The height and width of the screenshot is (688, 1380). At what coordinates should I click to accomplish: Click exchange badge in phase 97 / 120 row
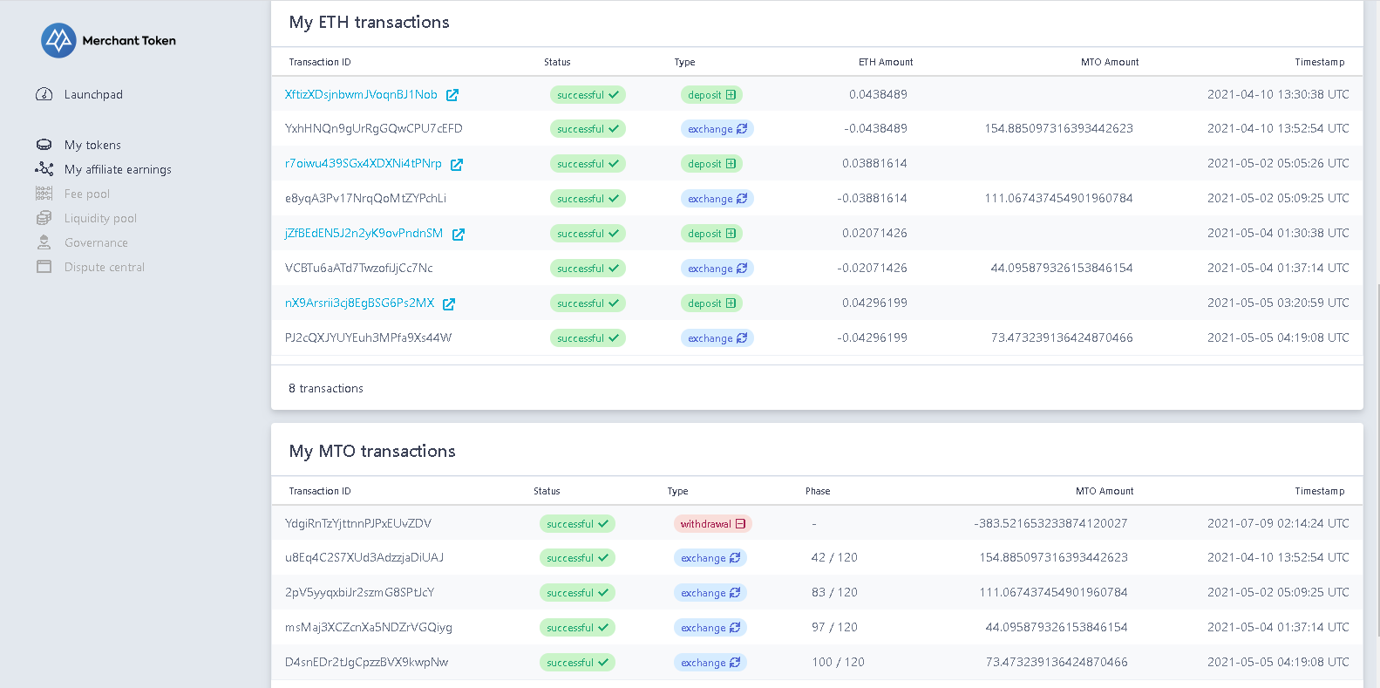click(x=710, y=627)
